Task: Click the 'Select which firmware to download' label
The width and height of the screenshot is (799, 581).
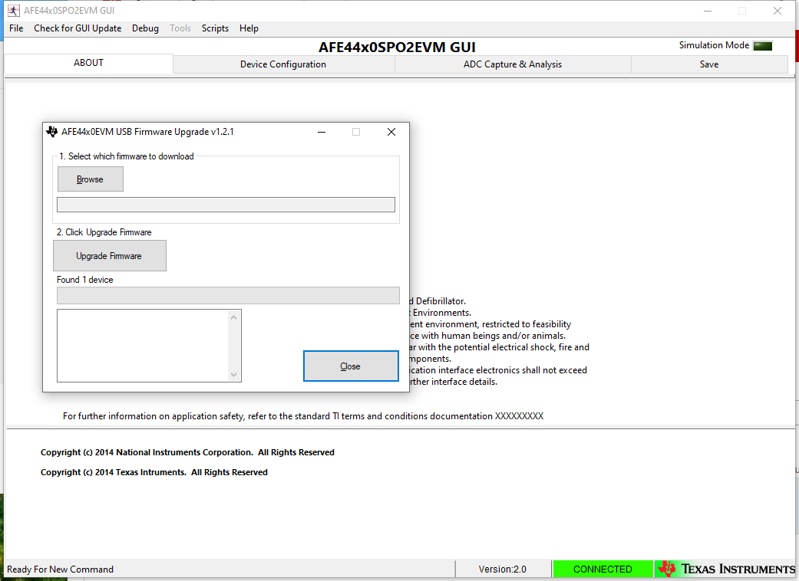Action: [127, 156]
